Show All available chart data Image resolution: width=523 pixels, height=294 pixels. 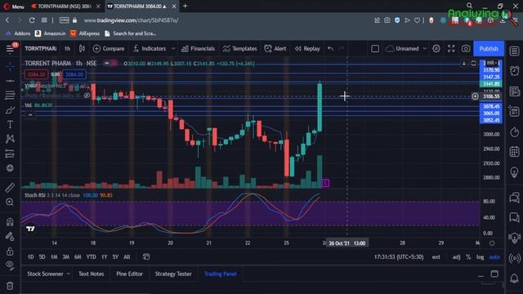[127, 257]
